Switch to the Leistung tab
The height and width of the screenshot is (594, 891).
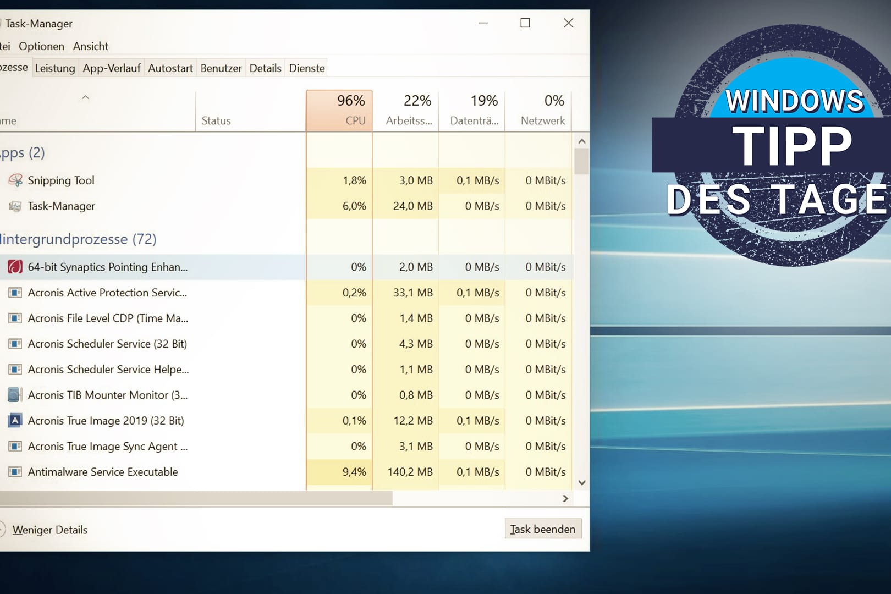[x=55, y=68]
